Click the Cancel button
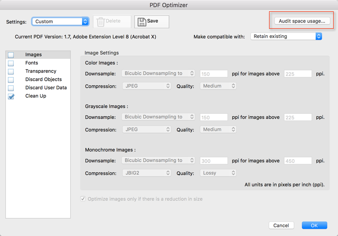The image size is (338, 236). (x=281, y=225)
